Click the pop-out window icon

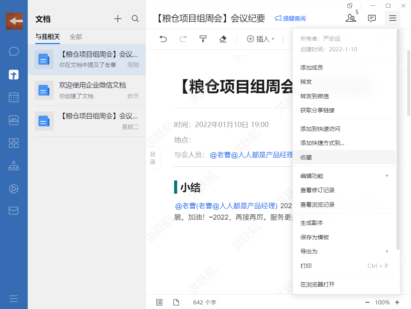pos(350,6)
